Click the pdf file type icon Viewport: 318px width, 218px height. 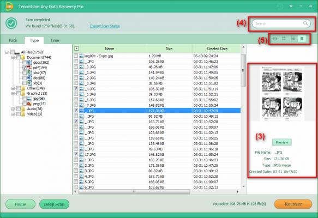pyautogui.click(x=29, y=68)
